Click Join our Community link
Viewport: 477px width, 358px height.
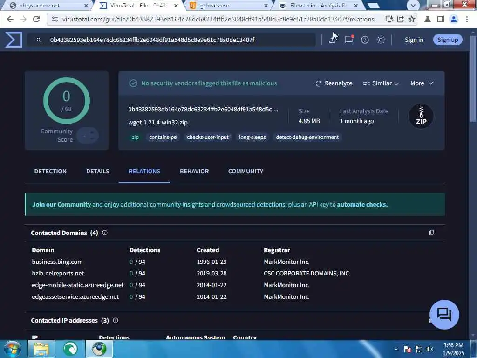[x=61, y=204]
